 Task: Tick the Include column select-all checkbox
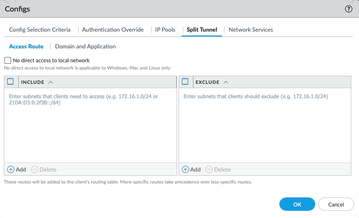[x=11, y=82]
